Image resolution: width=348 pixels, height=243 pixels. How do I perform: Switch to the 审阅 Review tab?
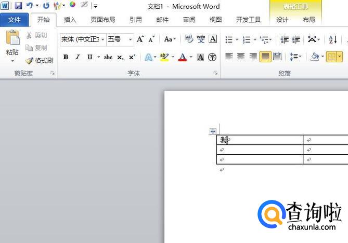(x=189, y=20)
